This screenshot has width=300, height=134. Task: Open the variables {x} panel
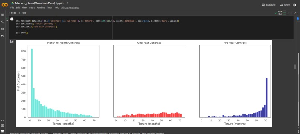pos(3,29)
